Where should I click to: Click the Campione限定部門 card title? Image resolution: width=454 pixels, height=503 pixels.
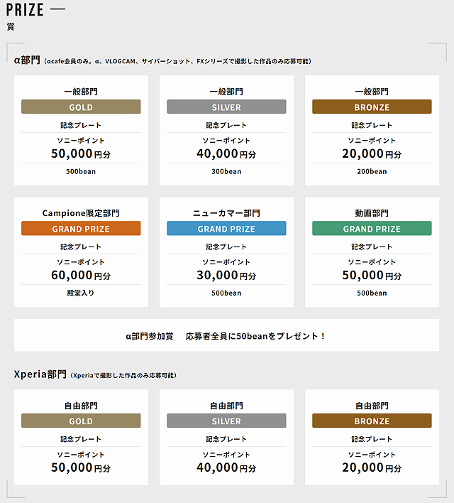point(81,213)
